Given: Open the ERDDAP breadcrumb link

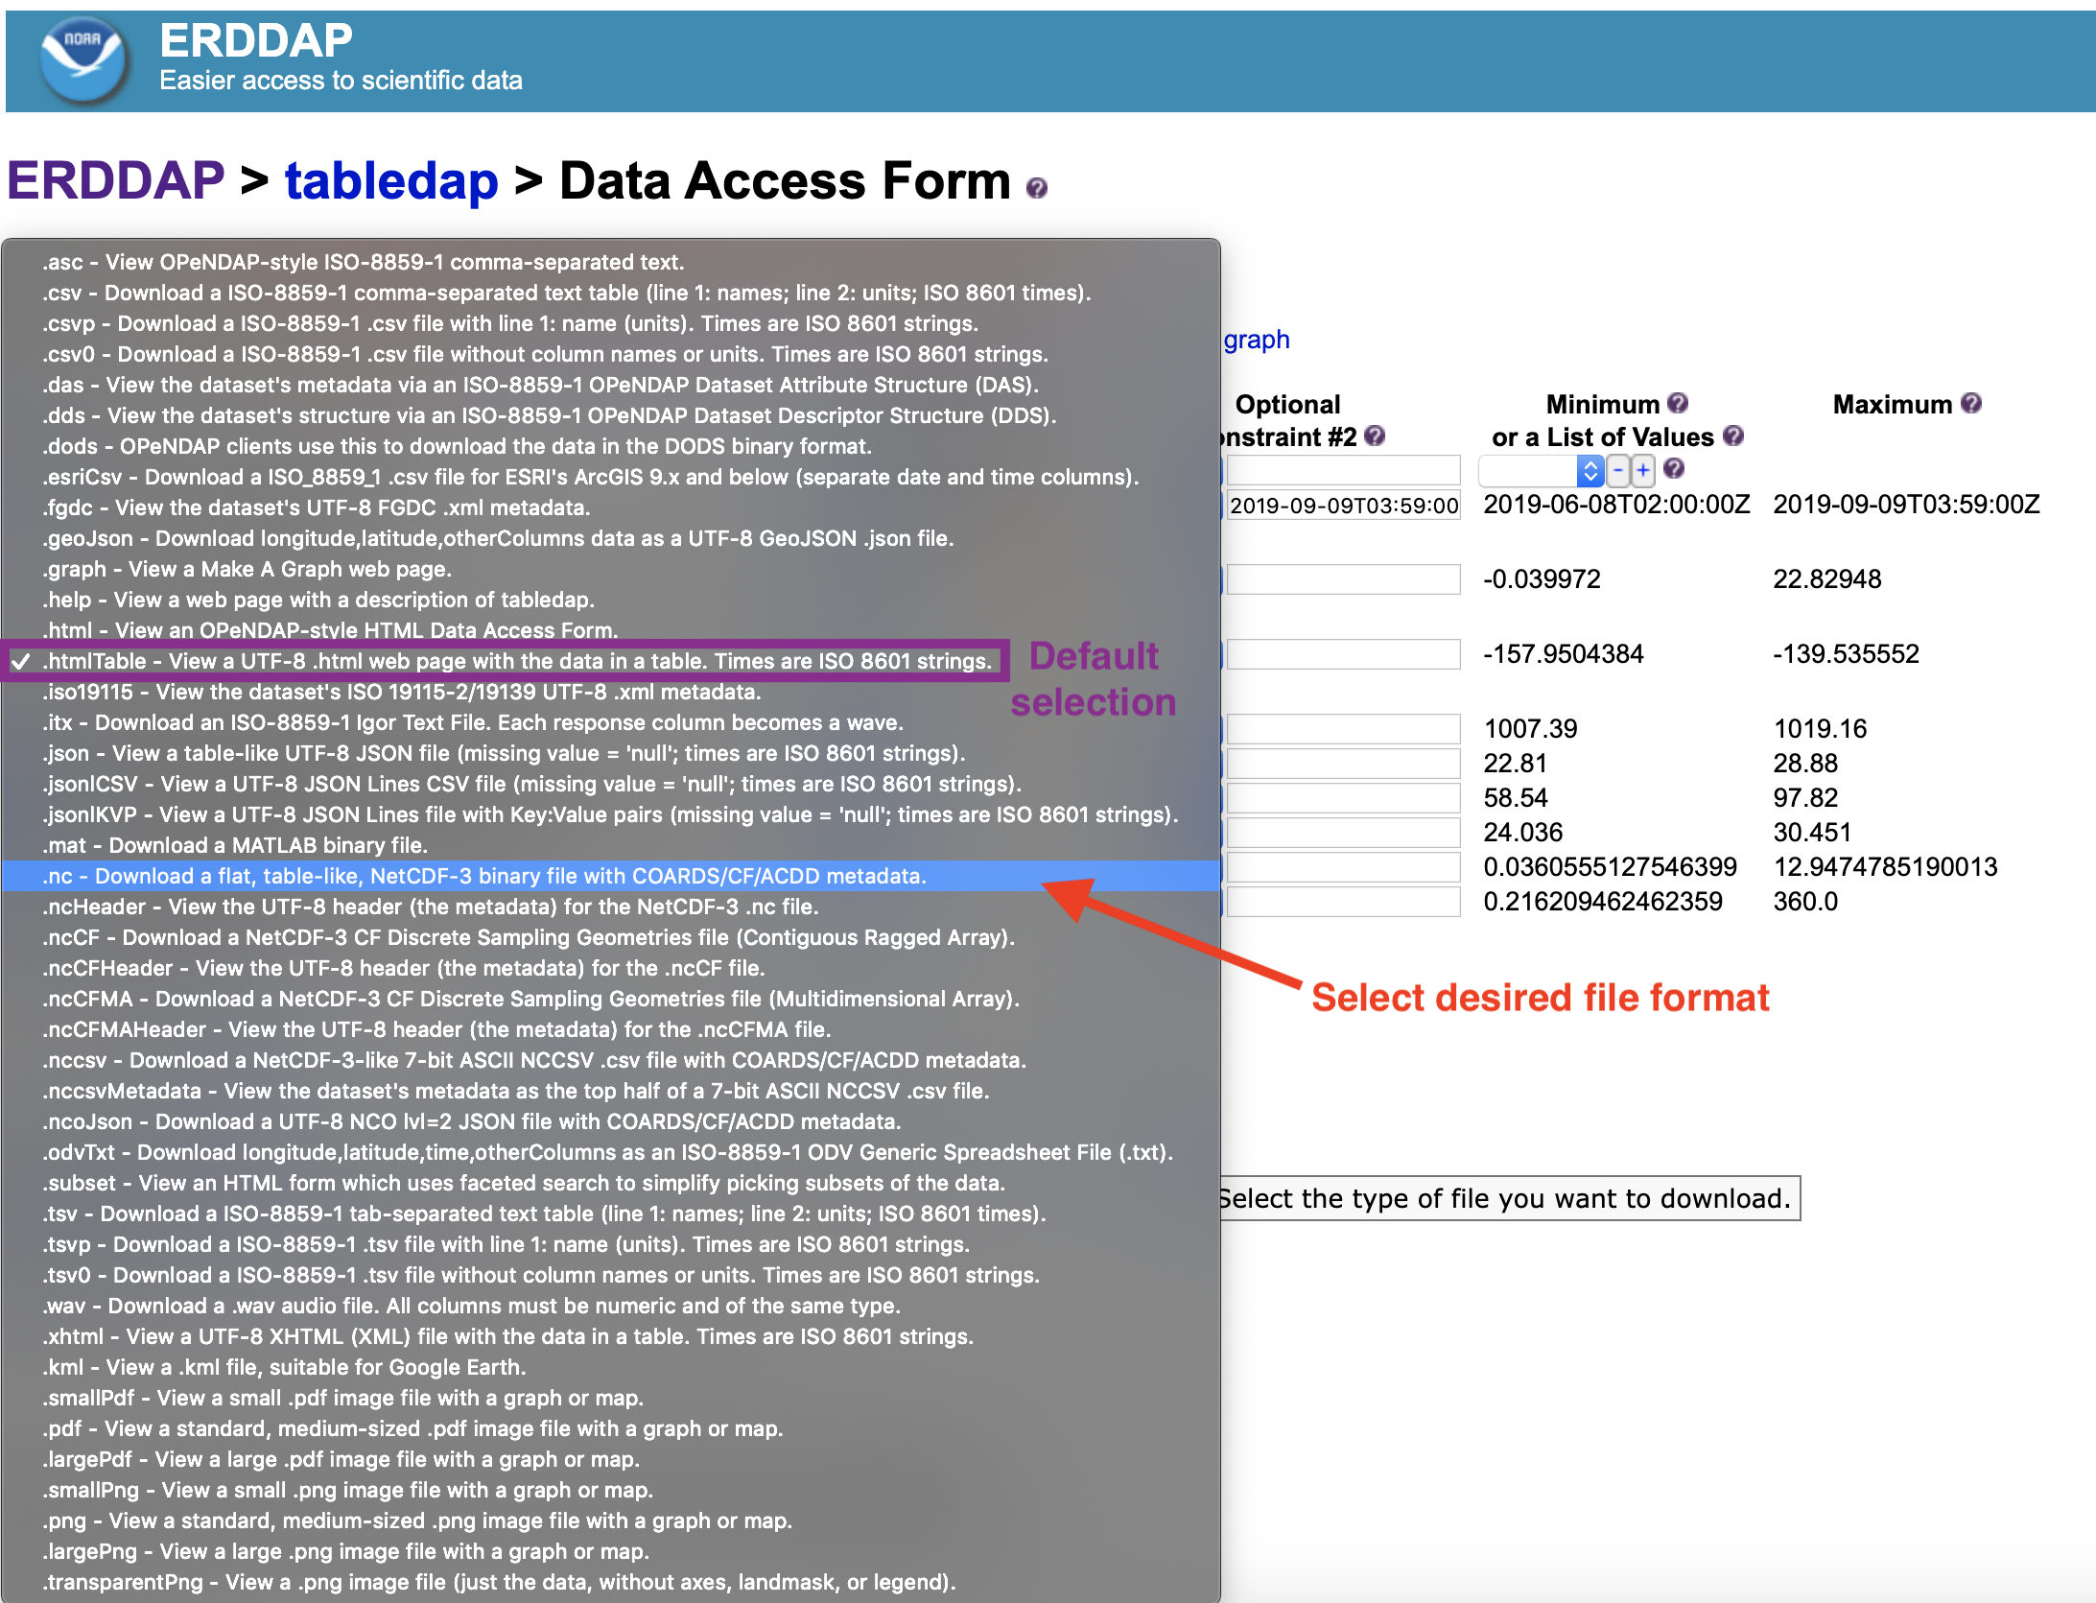Looking at the screenshot, I should point(116,180).
